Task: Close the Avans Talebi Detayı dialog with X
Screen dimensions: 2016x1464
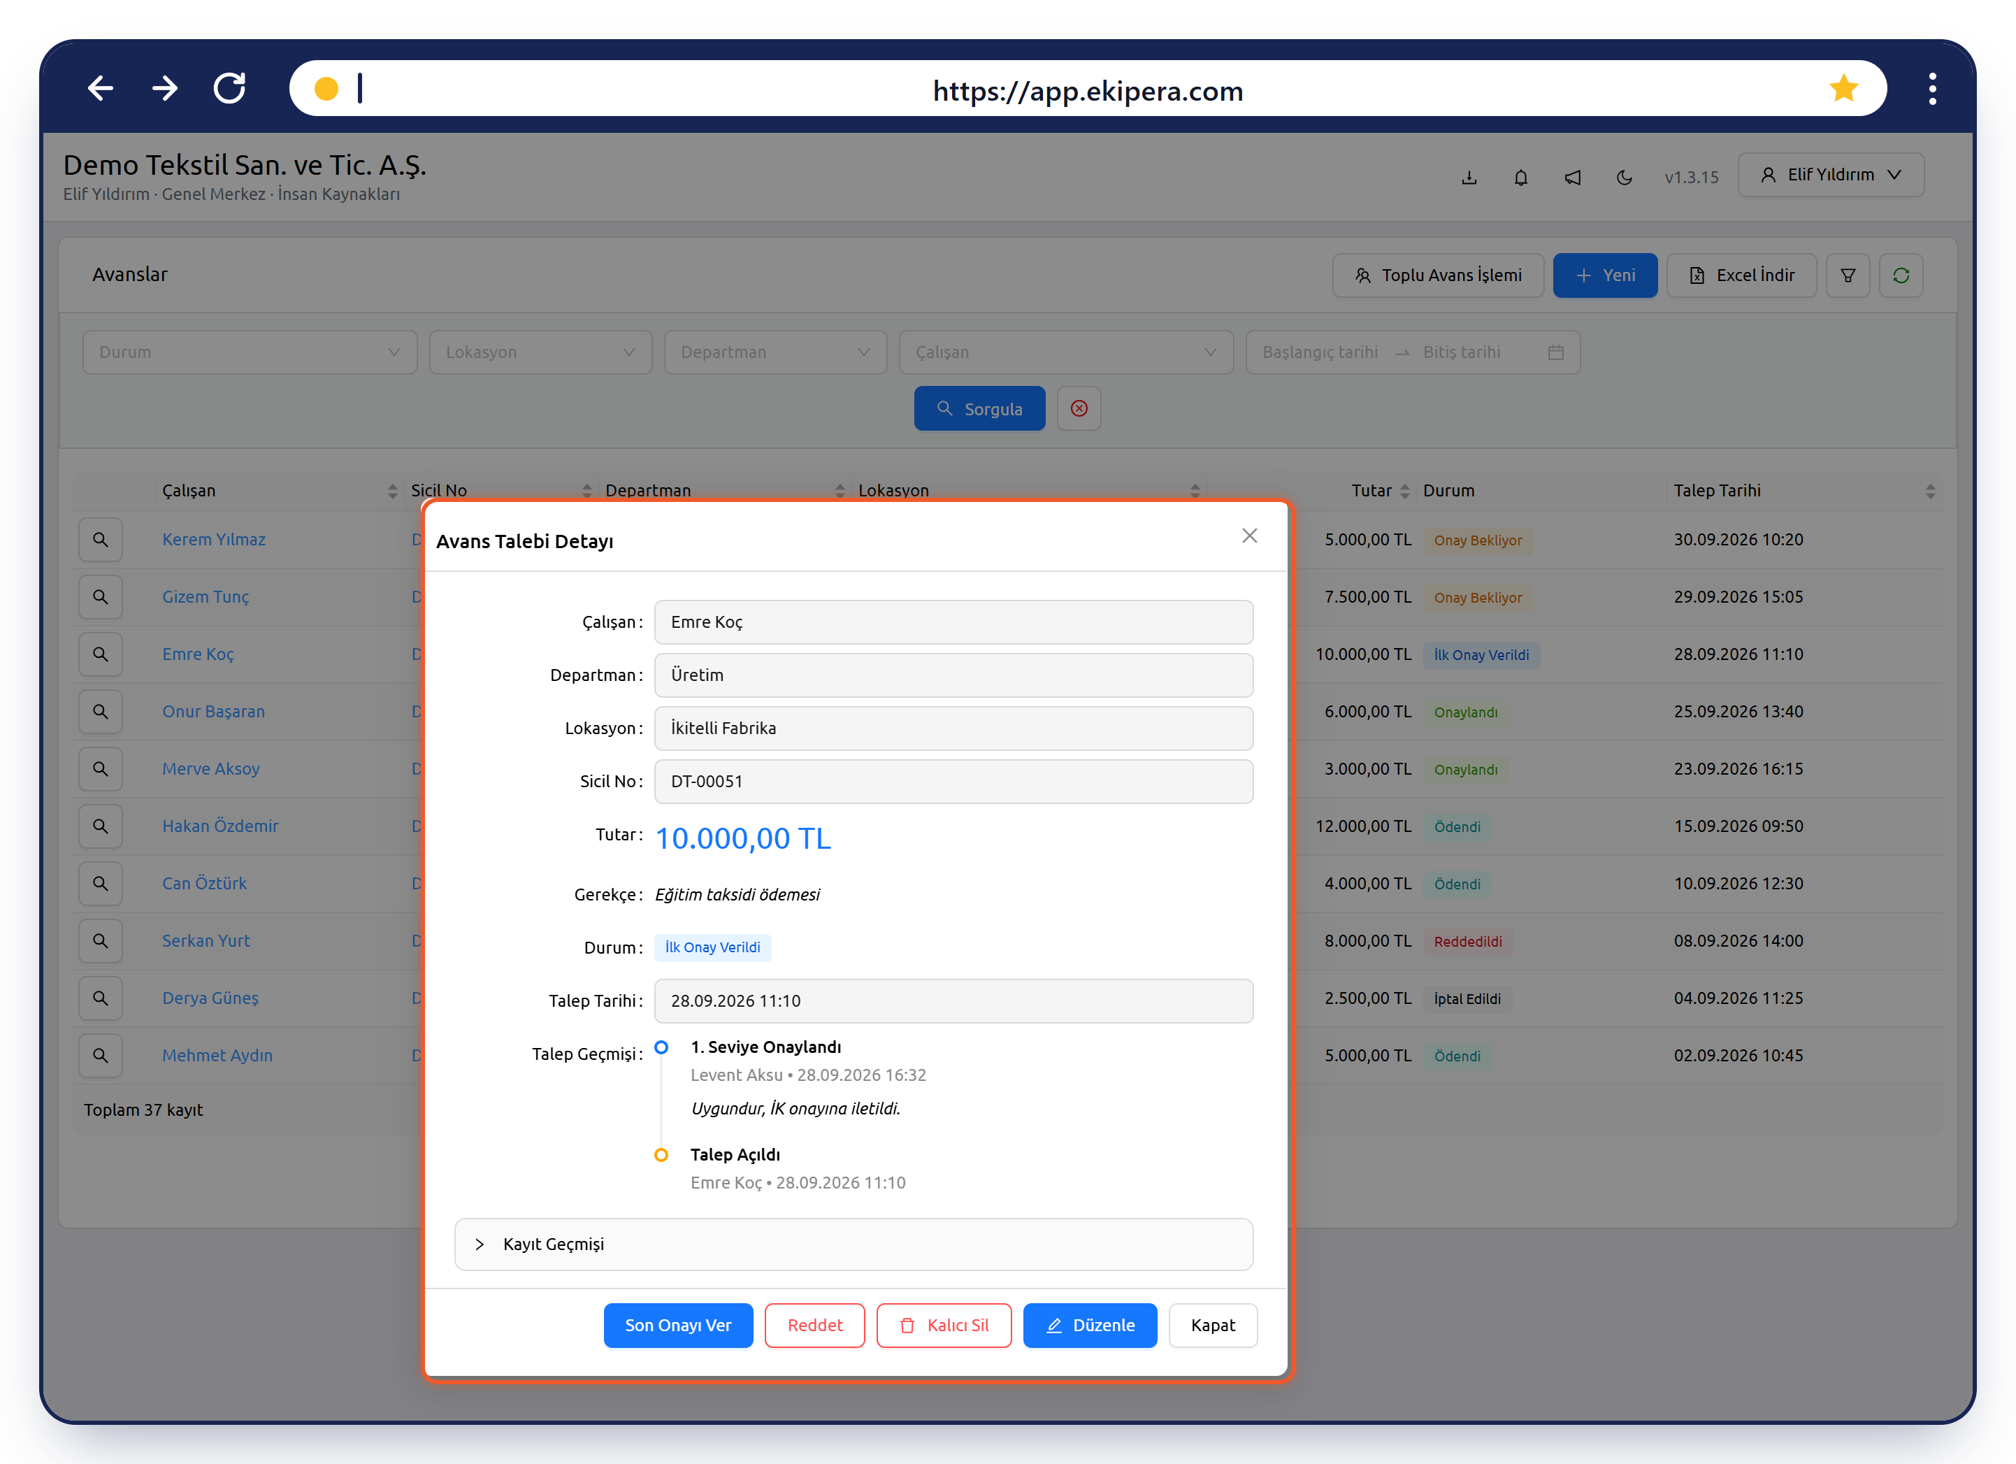Action: 1250,536
